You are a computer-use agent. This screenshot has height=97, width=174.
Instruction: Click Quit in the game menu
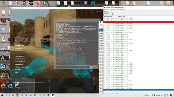(16, 72)
